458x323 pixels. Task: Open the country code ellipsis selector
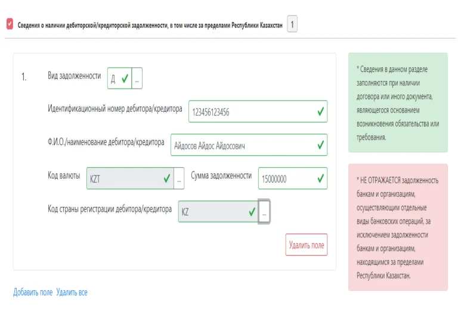(264, 212)
